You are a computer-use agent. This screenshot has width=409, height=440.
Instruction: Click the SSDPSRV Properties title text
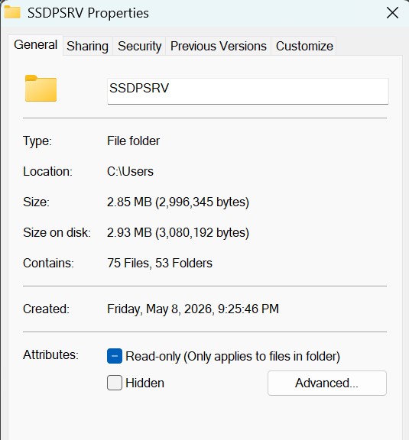click(x=88, y=13)
